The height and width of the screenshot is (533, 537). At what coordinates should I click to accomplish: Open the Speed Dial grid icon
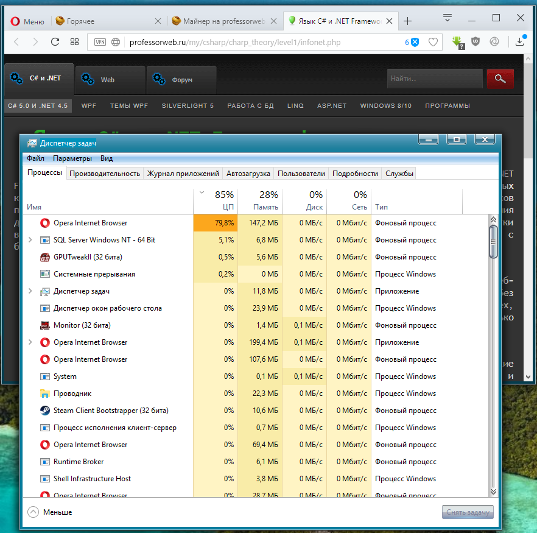pos(75,42)
